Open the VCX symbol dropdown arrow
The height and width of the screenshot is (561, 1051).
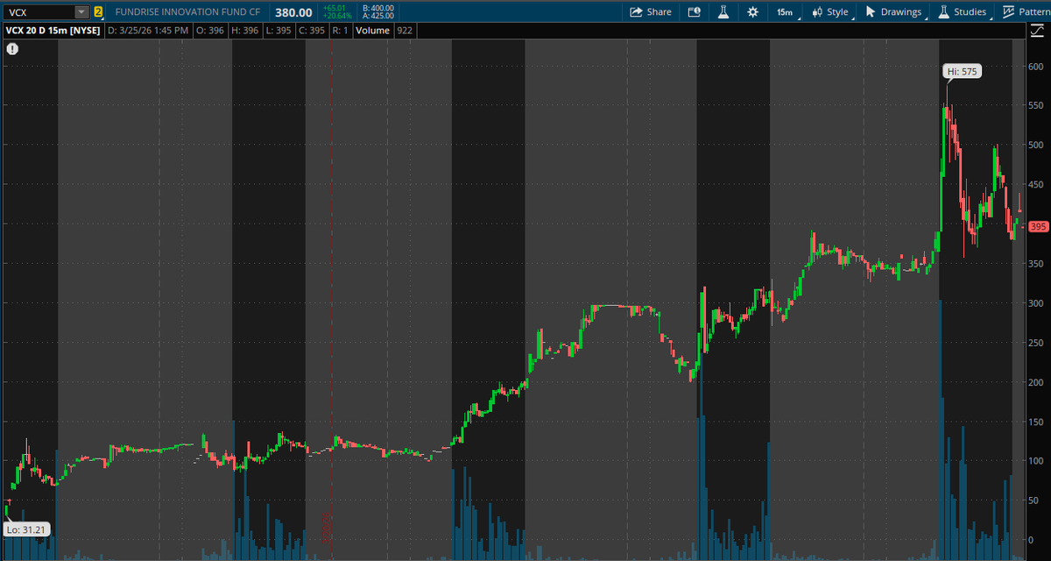point(81,12)
